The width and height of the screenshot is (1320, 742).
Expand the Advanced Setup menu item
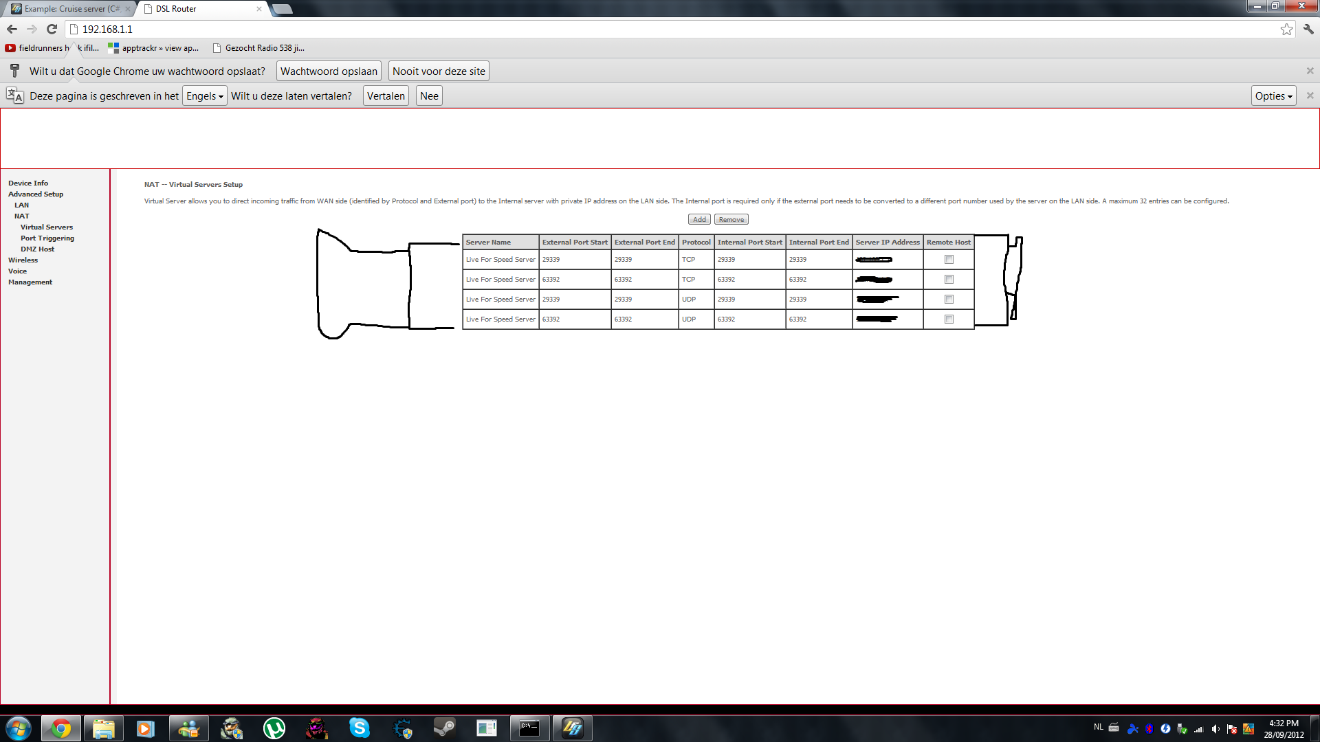pos(36,194)
